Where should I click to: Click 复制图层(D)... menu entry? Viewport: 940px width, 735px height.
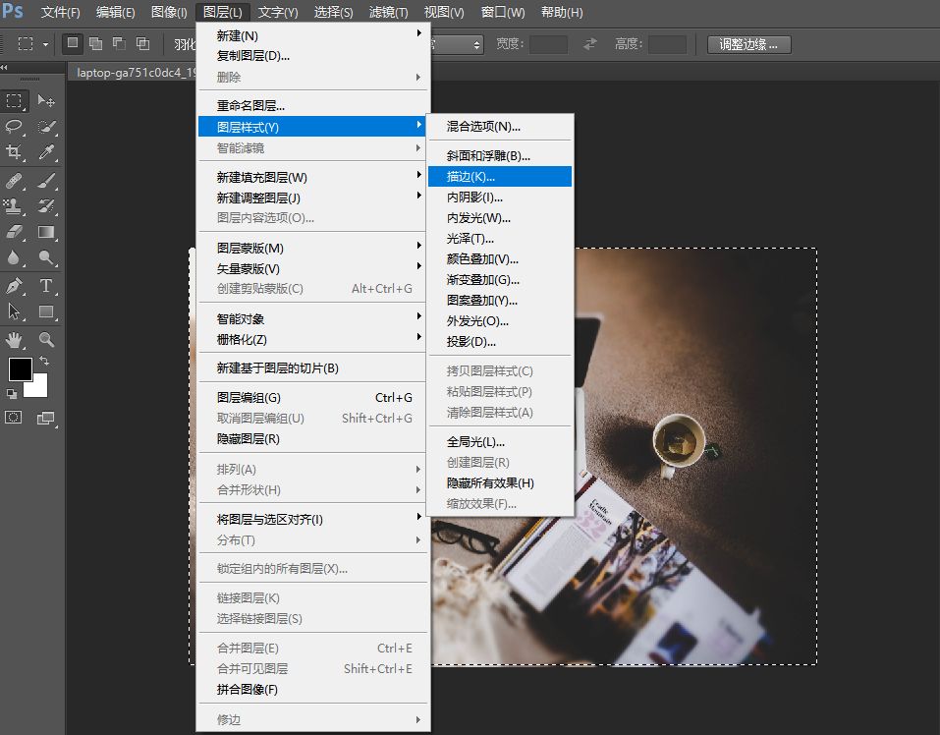click(313, 56)
